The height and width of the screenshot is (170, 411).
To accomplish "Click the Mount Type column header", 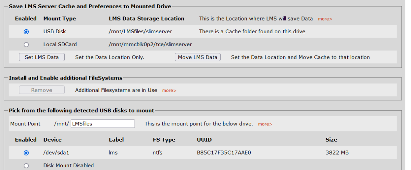I will (60, 19).
